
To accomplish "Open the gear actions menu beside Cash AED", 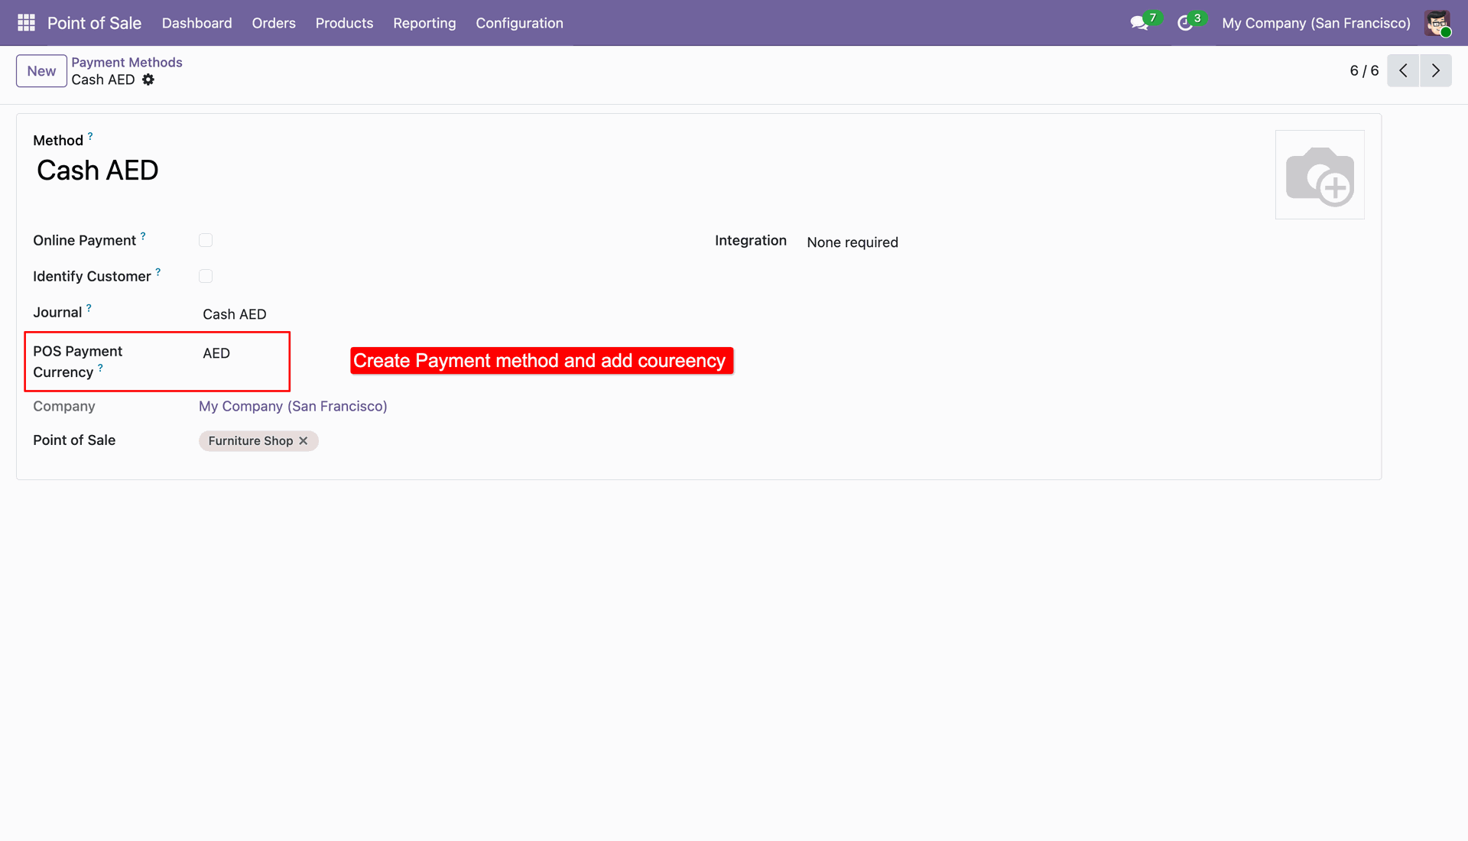I will click(148, 80).
